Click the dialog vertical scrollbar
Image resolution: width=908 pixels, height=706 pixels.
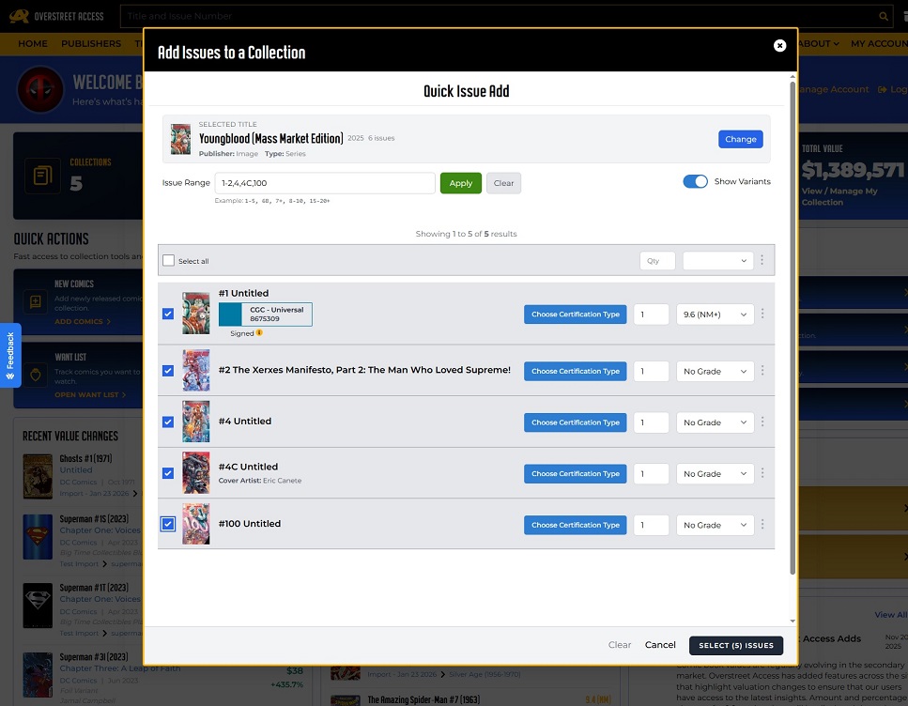(x=793, y=328)
